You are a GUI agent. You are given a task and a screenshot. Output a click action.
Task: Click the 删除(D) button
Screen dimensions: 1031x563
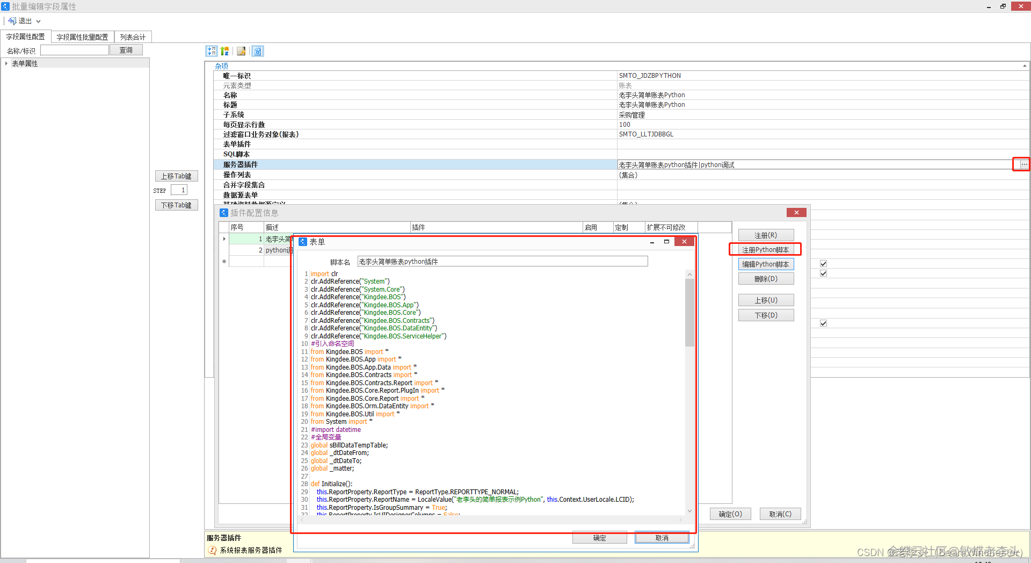pyautogui.click(x=766, y=279)
